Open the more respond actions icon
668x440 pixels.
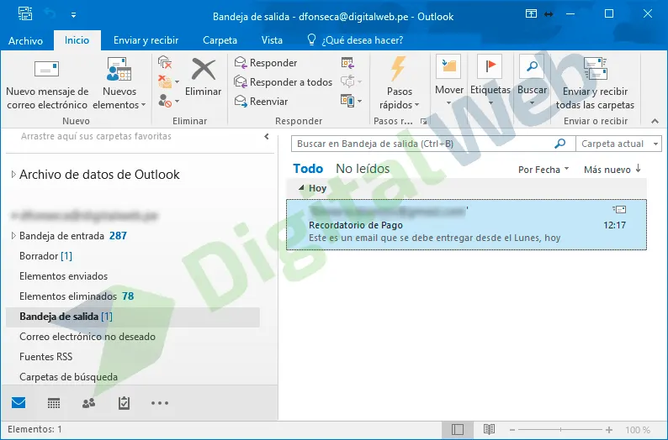(351, 101)
